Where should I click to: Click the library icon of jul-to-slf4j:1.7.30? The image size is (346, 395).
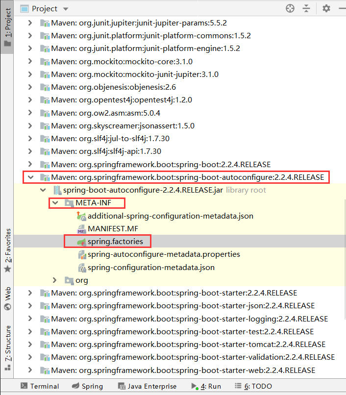(x=45, y=139)
